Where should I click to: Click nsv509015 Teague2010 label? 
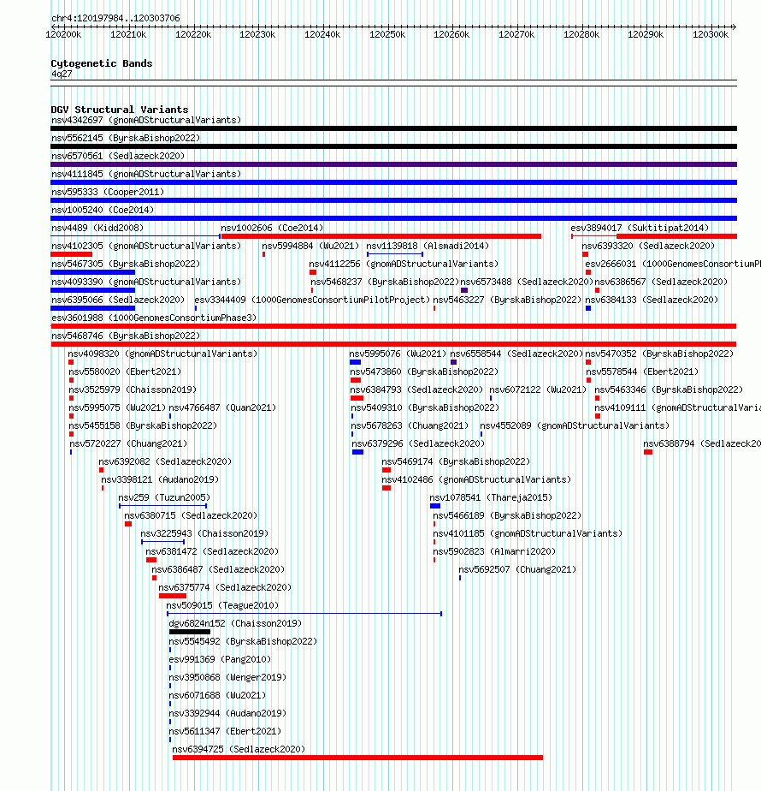pyautogui.click(x=223, y=605)
